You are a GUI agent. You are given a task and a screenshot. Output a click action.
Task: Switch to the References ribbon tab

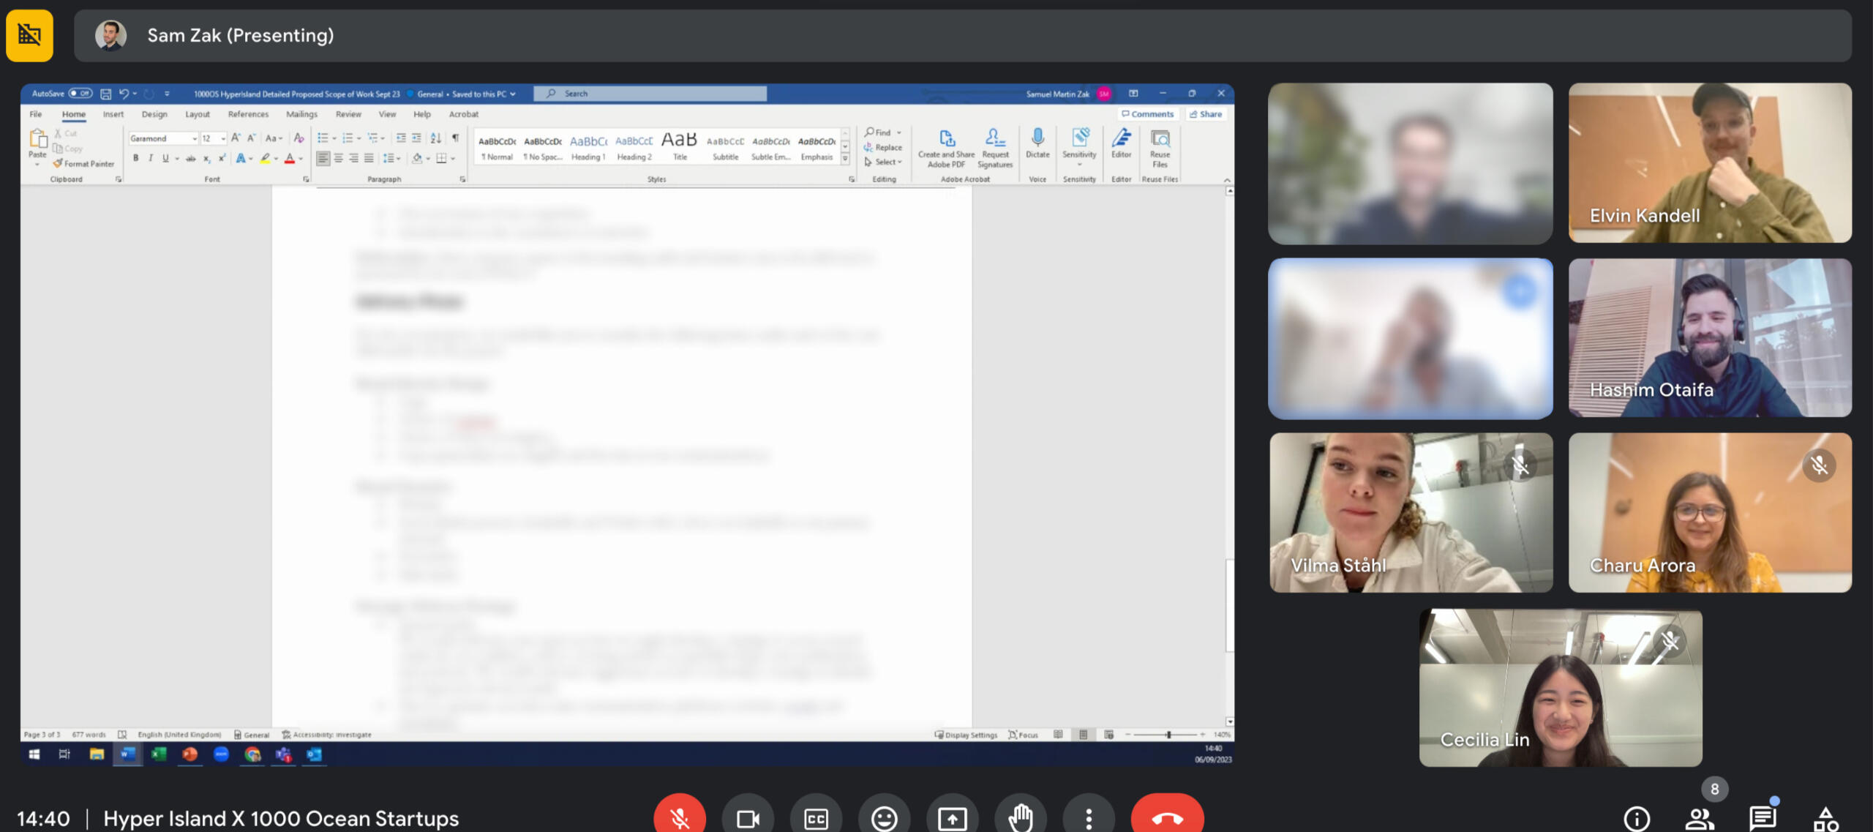(x=248, y=114)
